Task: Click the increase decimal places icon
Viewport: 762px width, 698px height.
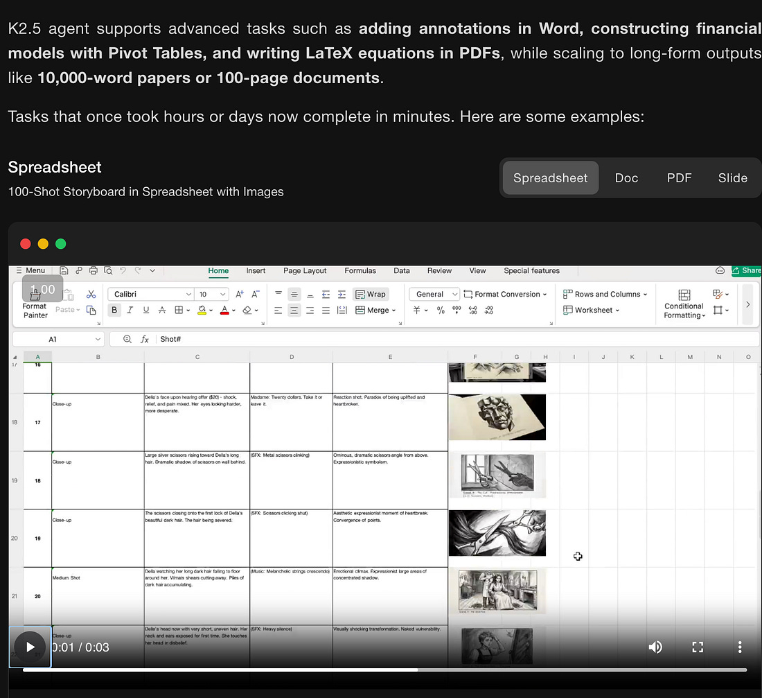Action: pyautogui.click(x=473, y=310)
